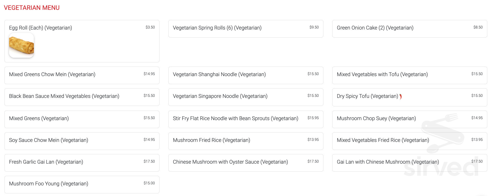Select Vegetarian Spring Rolls (6) item
This screenshot has height=196, width=493.
click(217, 28)
